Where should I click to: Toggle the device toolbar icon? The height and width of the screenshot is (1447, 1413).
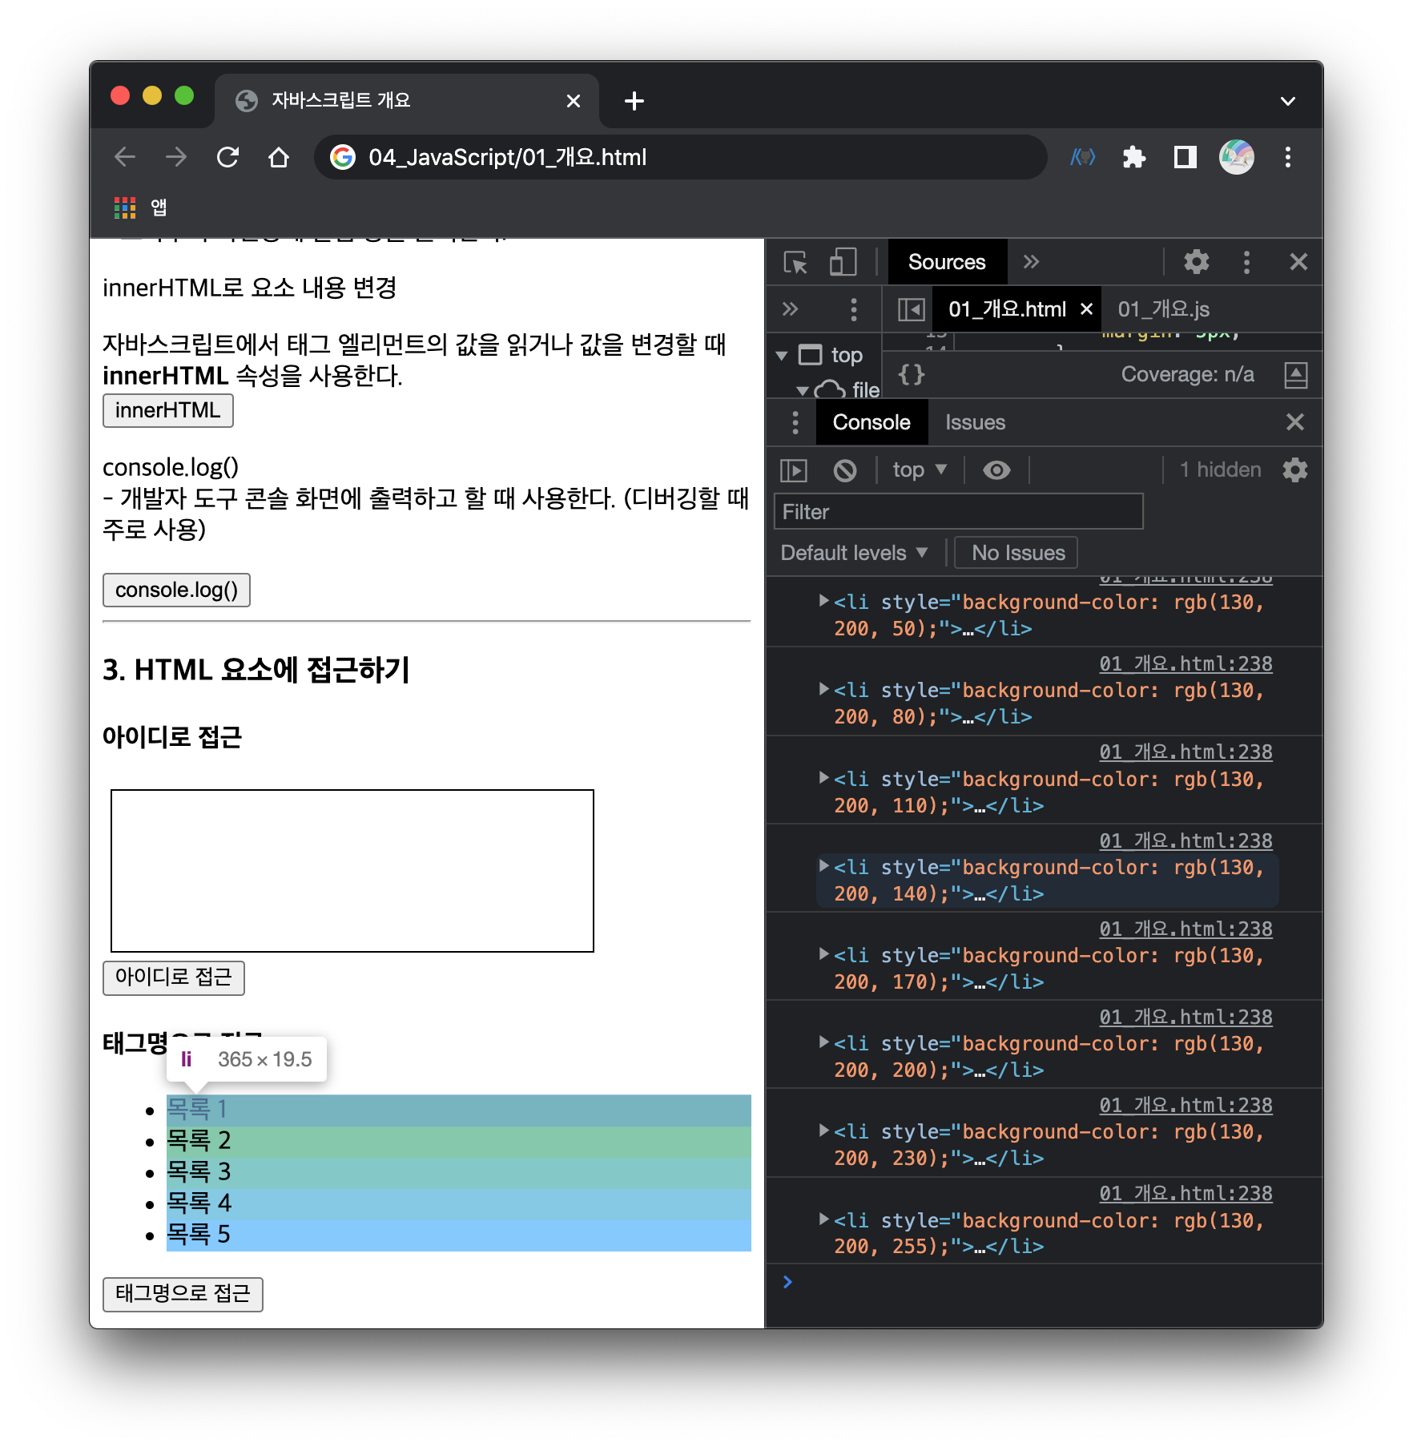tap(842, 262)
